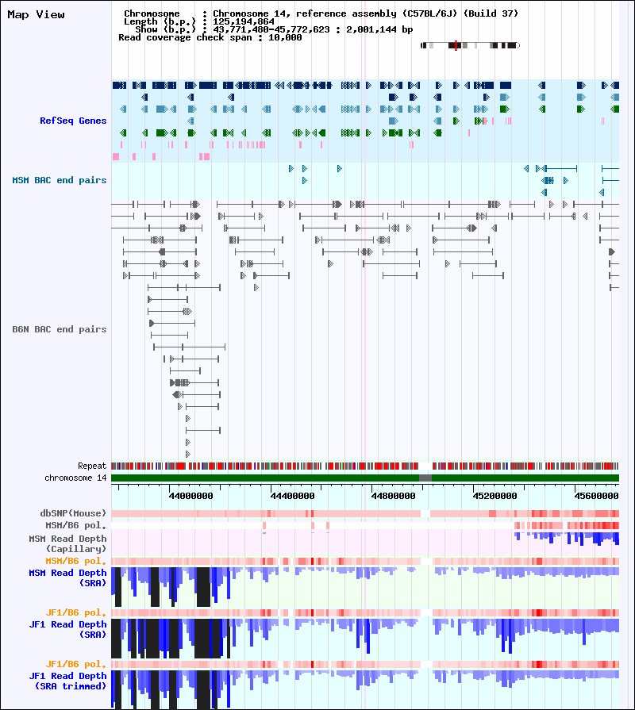This screenshot has width=635, height=710.
Task: Click JF1/B6 pol. label above SRA trimmed track
Action: (75, 664)
